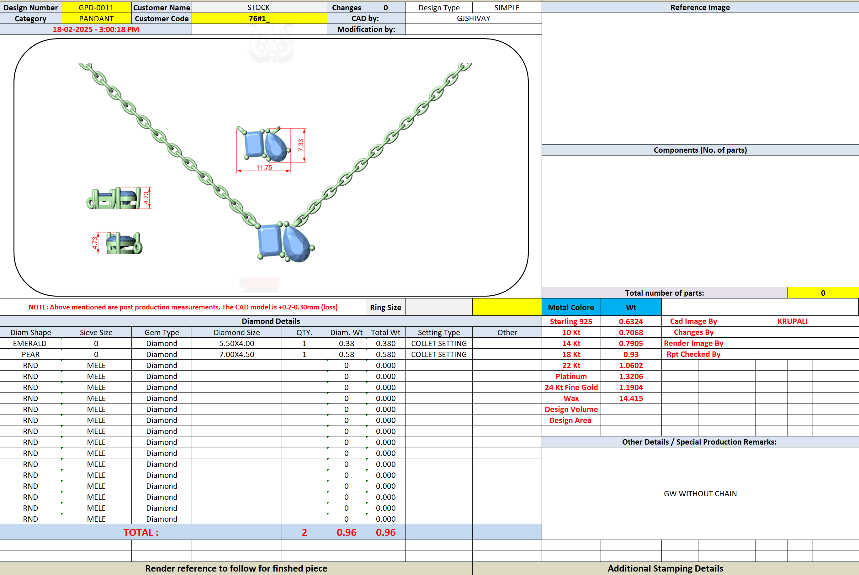859x575 pixels.
Task: Click the total quantity value 2
Action: click(304, 532)
